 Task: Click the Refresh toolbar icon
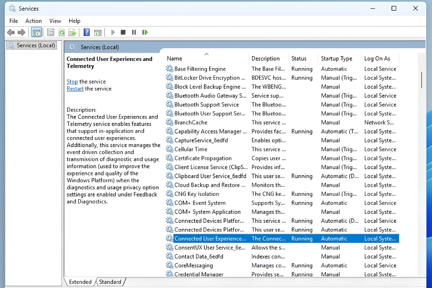pos(62,33)
